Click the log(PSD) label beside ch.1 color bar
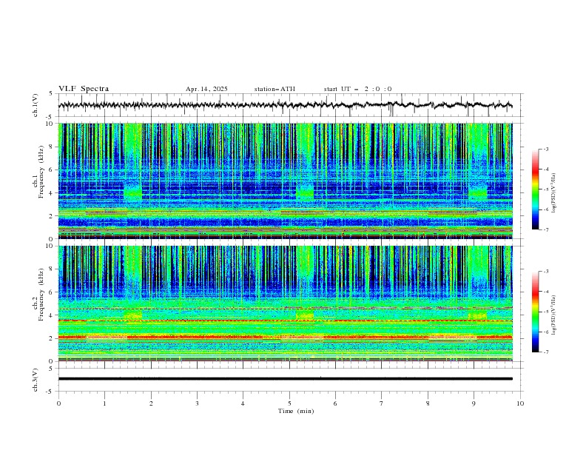Screen dimensions: 586x453 554,193
